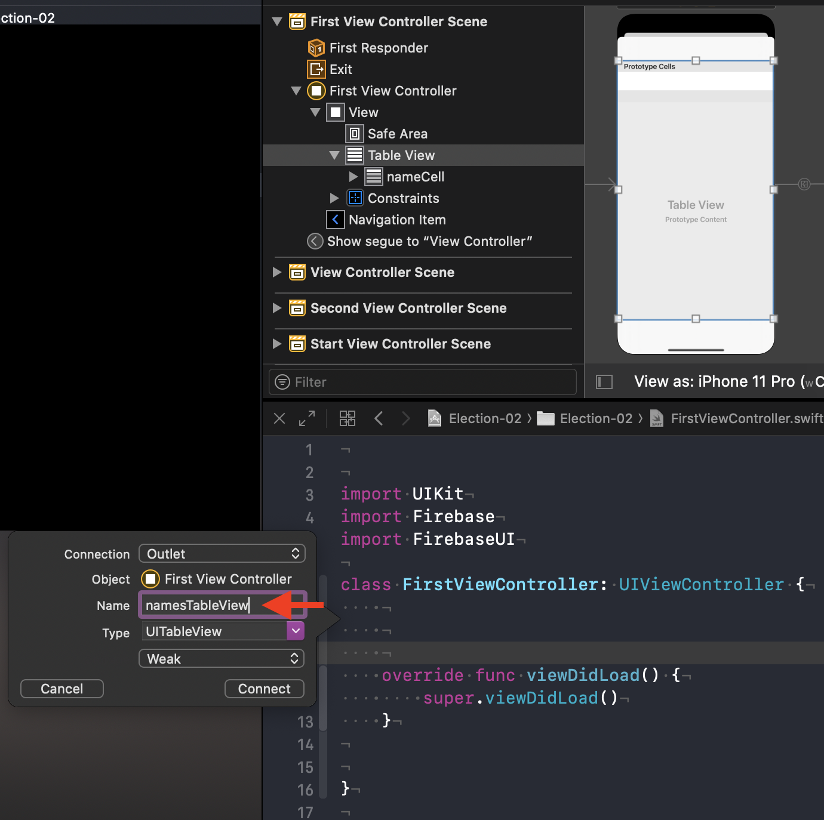Select the Safe Area row
This screenshot has width=824, height=820.
[x=398, y=134]
